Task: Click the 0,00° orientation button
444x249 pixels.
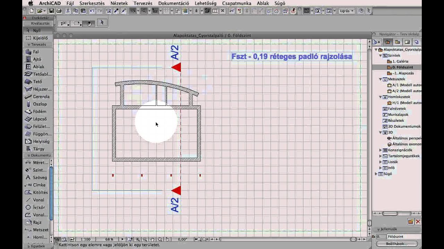Action: pyautogui.click(x=182, y=239)
